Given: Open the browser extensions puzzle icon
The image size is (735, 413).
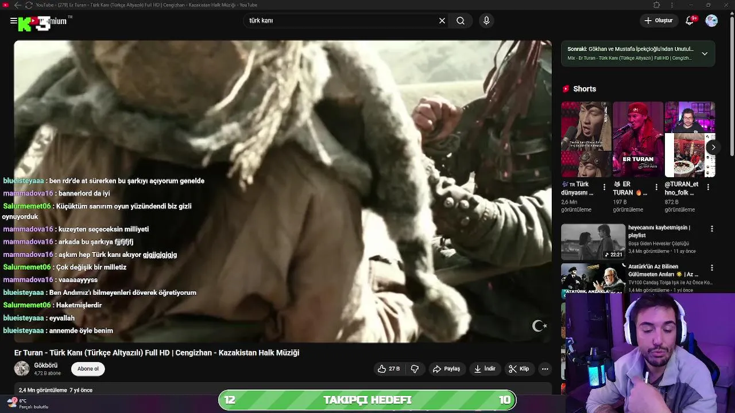Looking at the screenshot, I should click(x=656, y=5).
